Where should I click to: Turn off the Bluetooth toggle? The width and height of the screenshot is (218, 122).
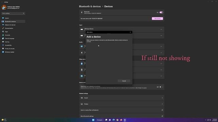(x=161, y=13)
